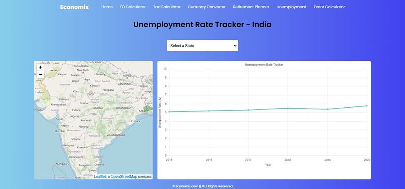The height and width of the screenshot is (189, 405).
Task: Click the 2015 data point on chart
Action: click(x=169, y=112)
